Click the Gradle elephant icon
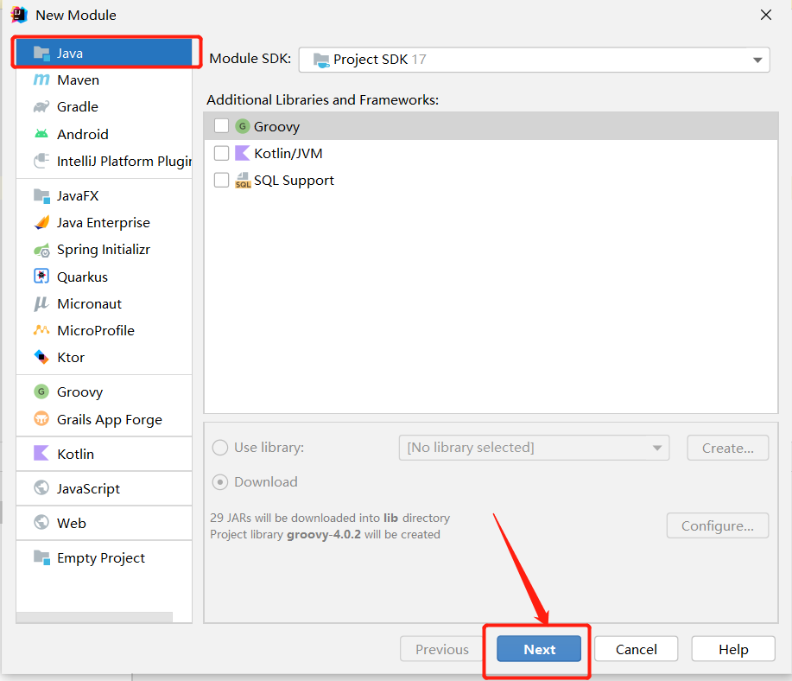This screenshot has height=681, width=792. [x=41, y=106]
